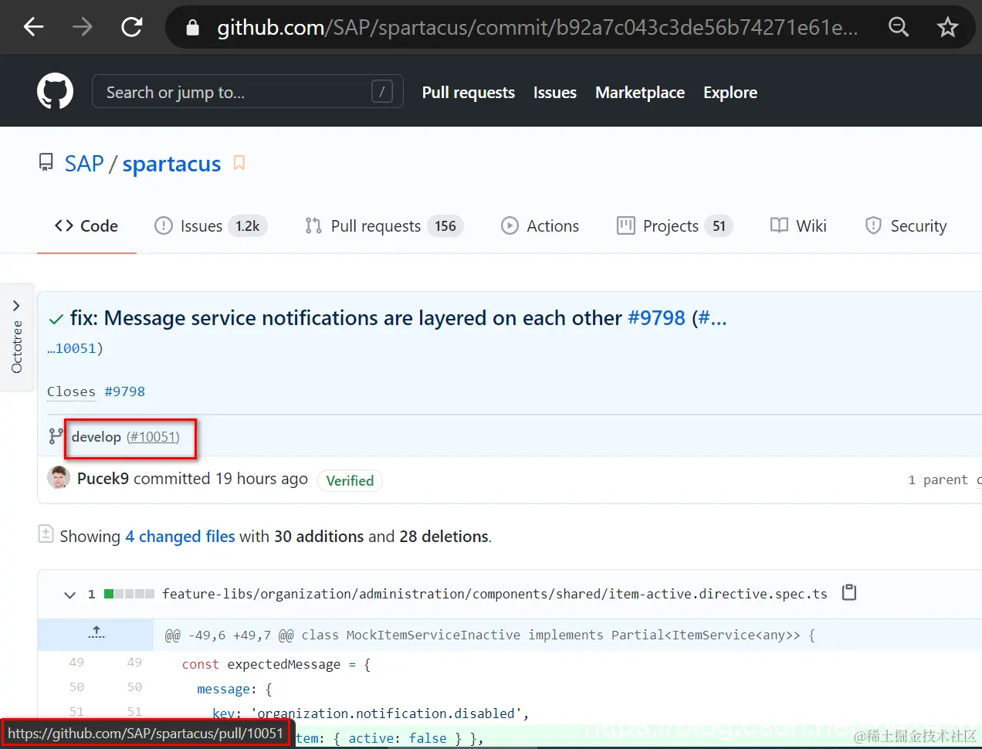982x749 pixels.
Task: Click the '1 parent' text
Action: [937, 480]
